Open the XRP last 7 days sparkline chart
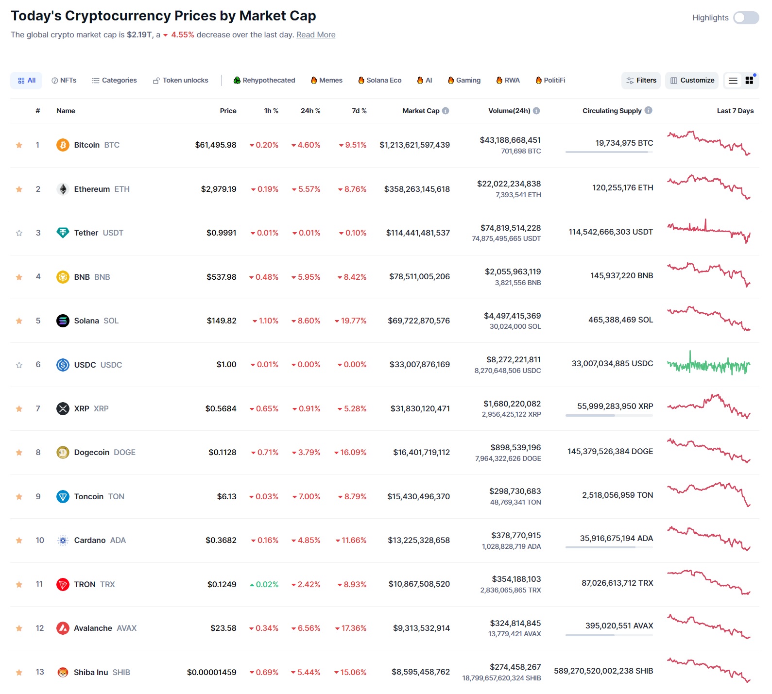 coord(709,406)
